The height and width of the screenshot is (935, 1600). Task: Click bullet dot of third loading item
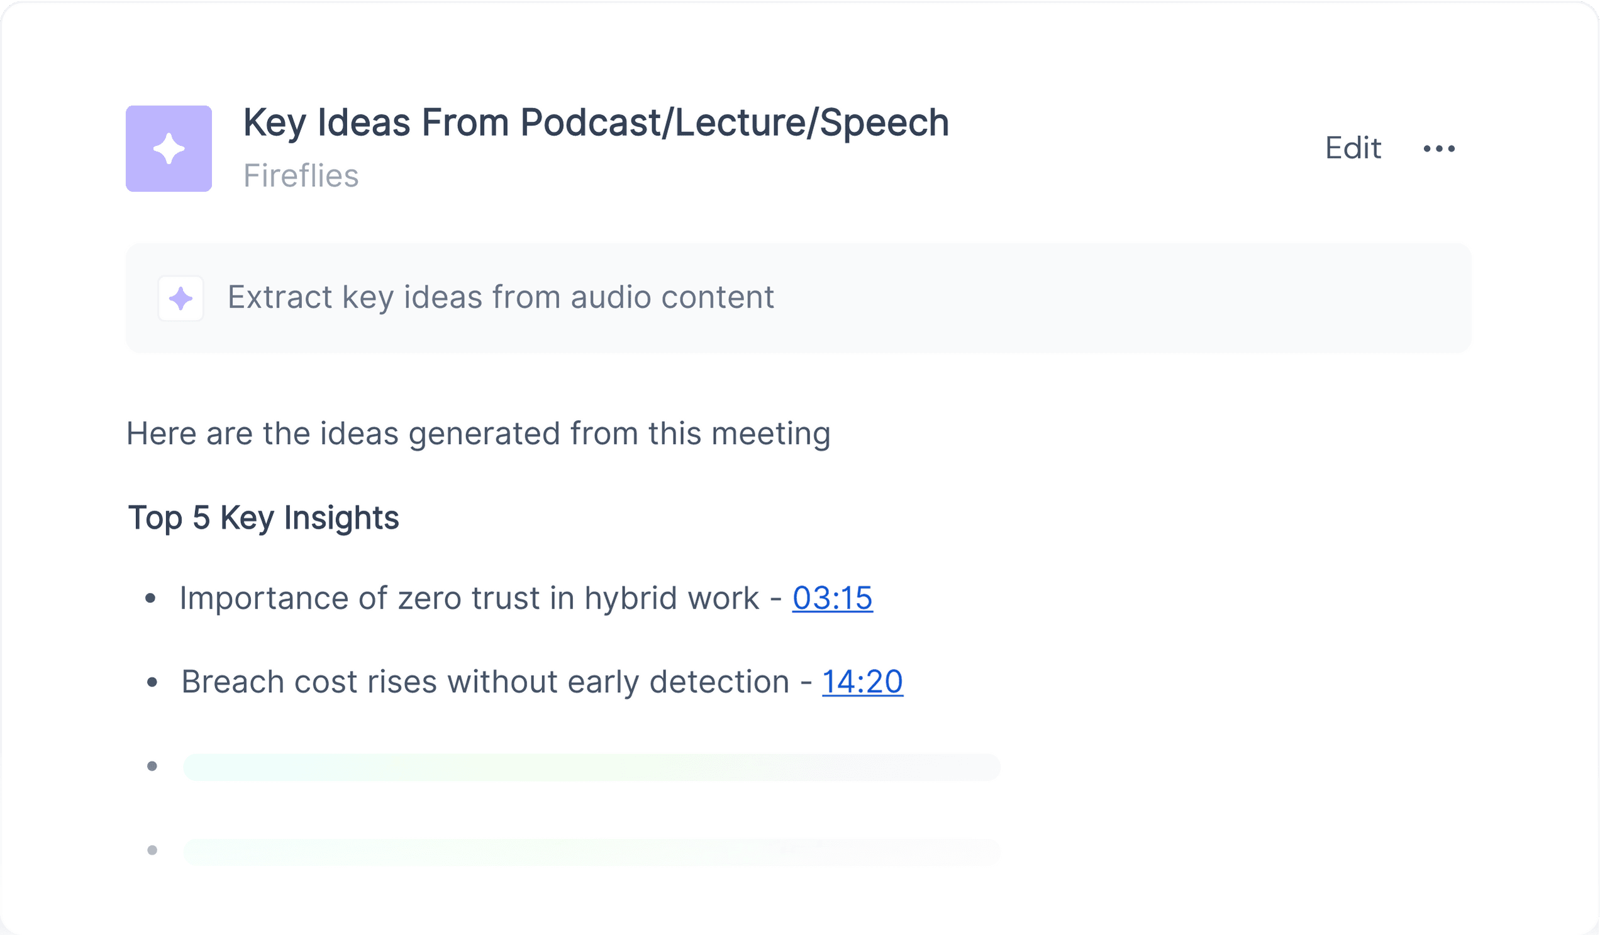click(152, 766)
